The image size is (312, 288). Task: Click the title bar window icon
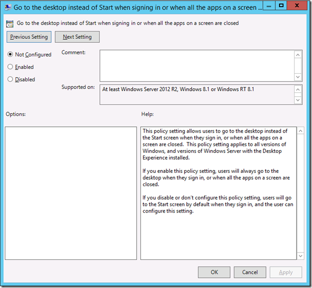click(8, 8)
